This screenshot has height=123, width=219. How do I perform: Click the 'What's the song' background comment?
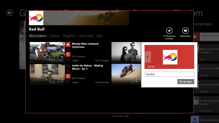[209, 120]
